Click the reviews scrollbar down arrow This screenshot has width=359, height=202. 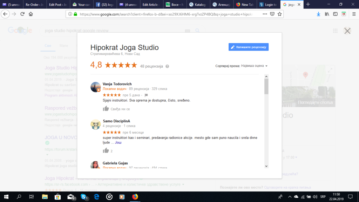coord(266,166)
